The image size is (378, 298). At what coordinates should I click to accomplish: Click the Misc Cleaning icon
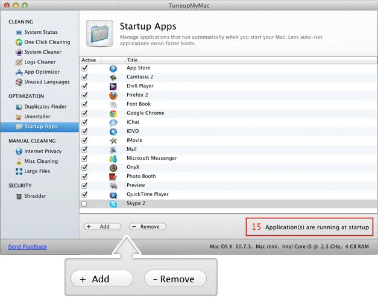point(19,161)
